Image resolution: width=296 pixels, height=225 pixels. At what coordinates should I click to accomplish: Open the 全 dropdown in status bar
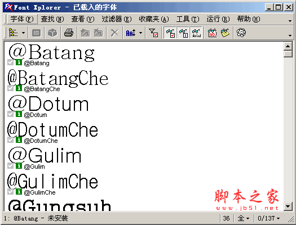coord(244,218)
